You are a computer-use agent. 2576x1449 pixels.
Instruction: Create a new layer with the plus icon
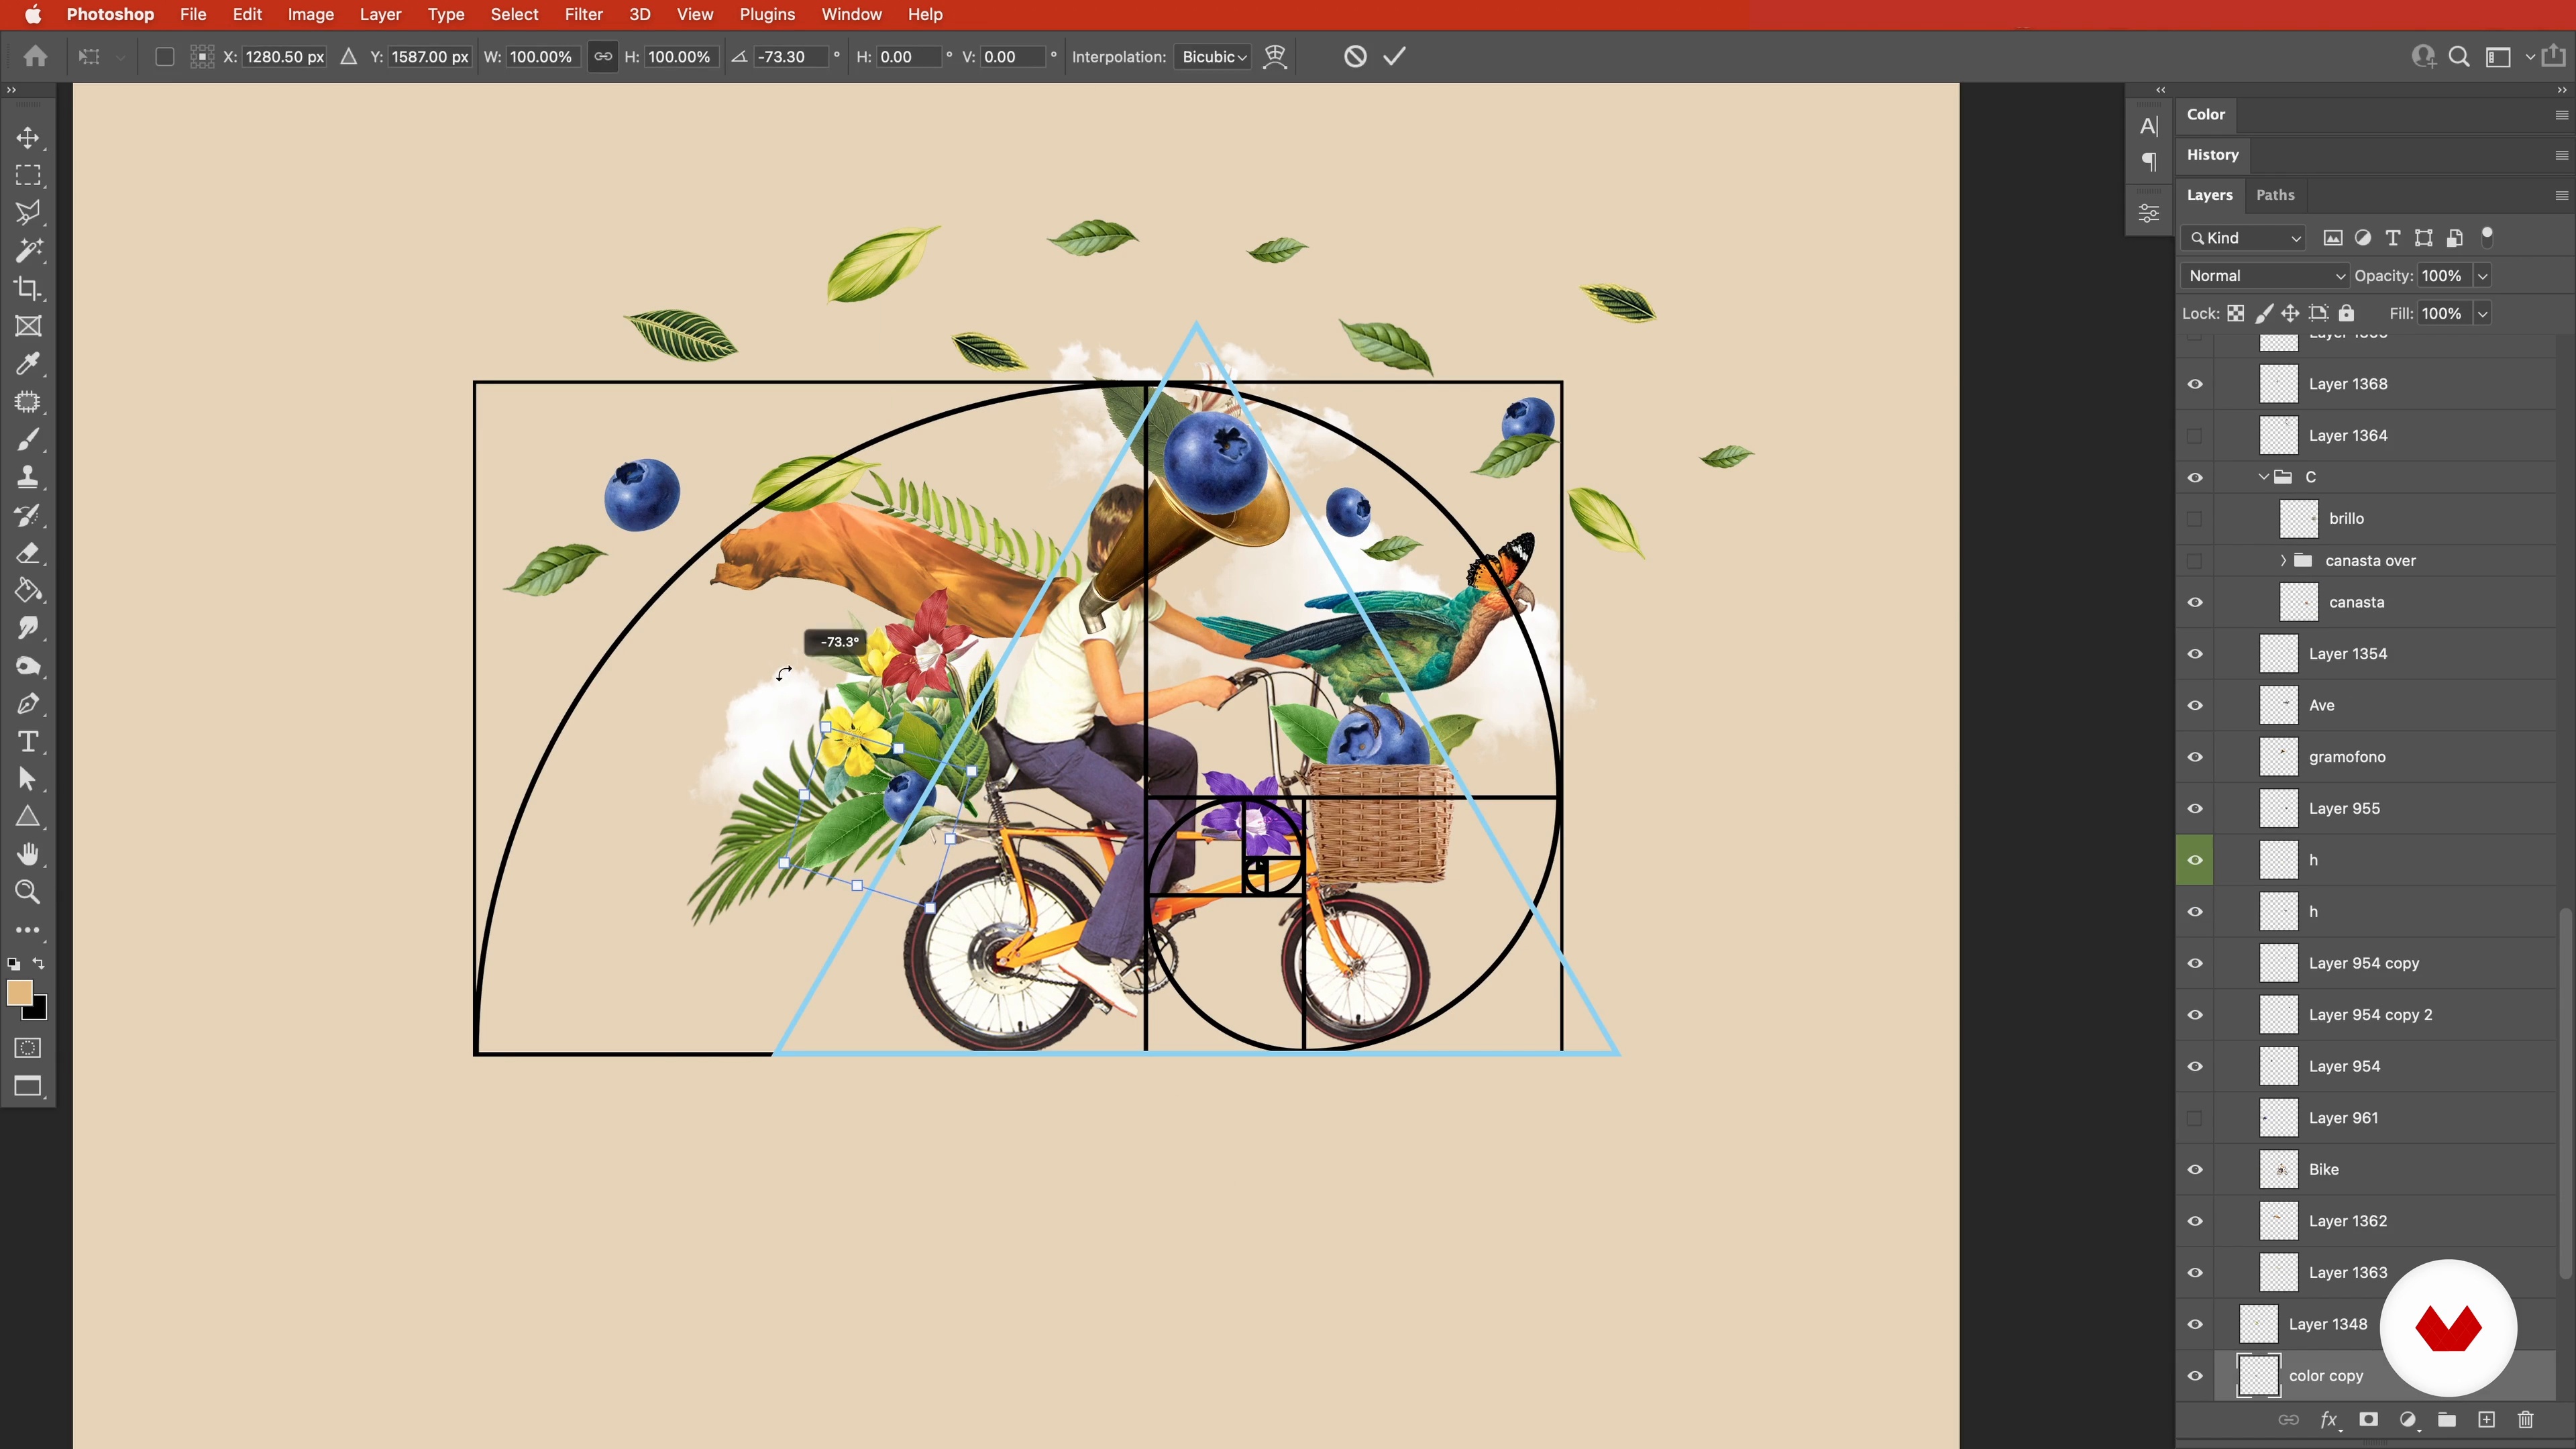coord(2487,1420)
